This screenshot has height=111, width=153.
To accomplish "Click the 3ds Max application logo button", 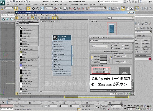I will click(2, 2).
